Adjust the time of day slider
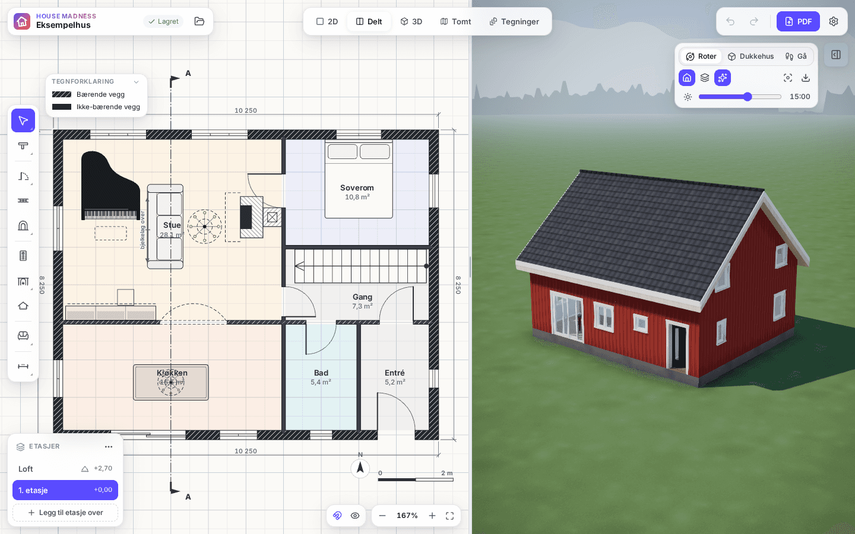Viewport: 855px width, 534px height. click(740, 97)
